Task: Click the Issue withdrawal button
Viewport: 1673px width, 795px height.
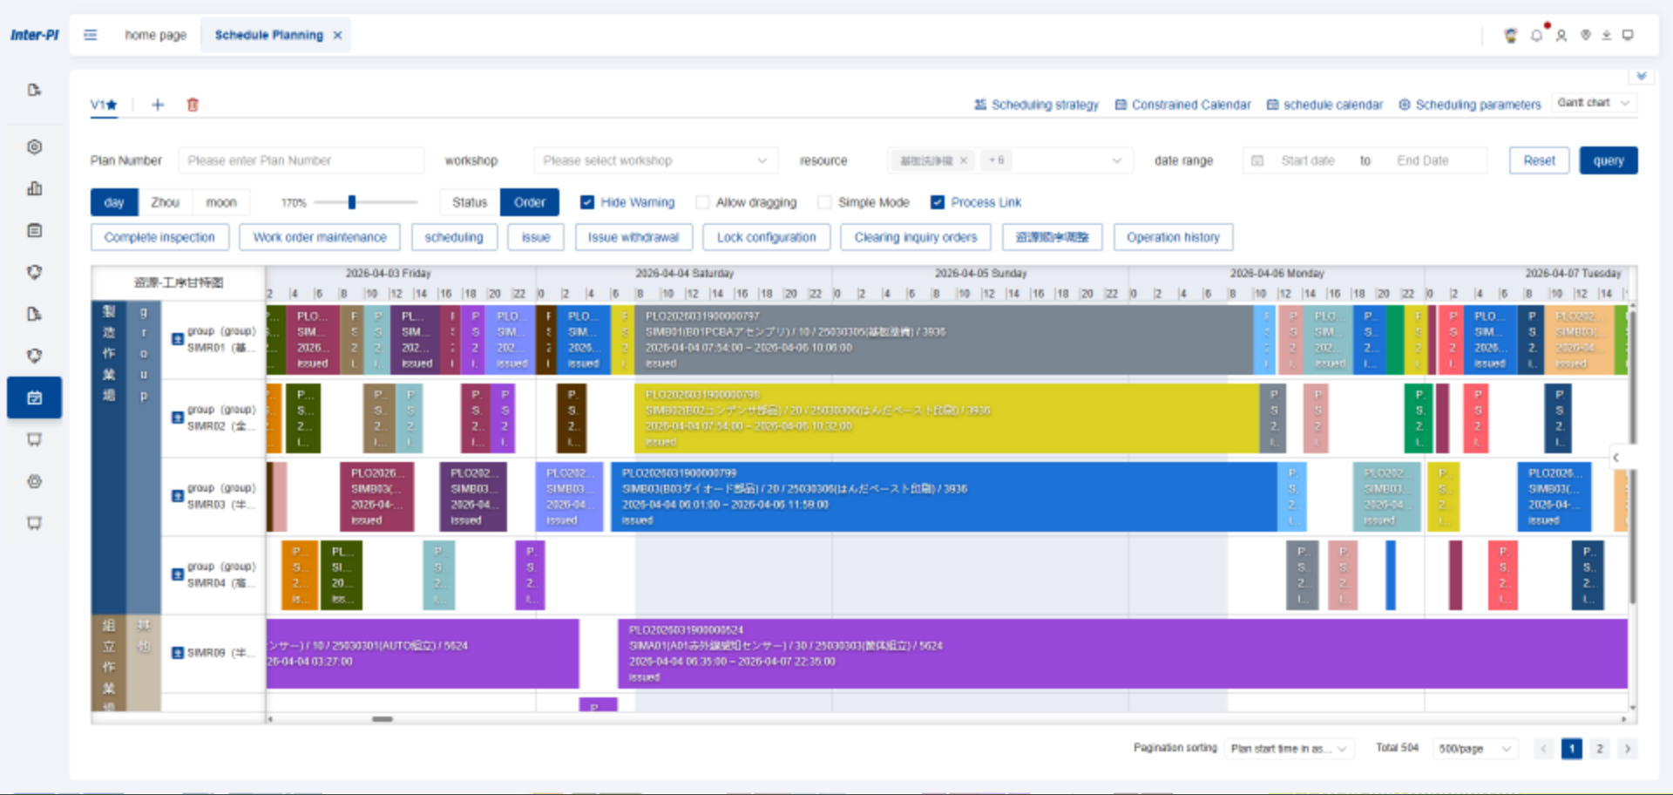Action: pyautogui.click(x=633, y=237)
